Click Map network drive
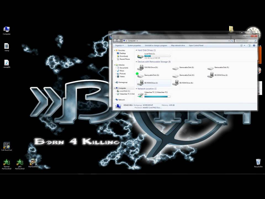The height and width of the screenshot is (199, 265). (x=178, y=46)
